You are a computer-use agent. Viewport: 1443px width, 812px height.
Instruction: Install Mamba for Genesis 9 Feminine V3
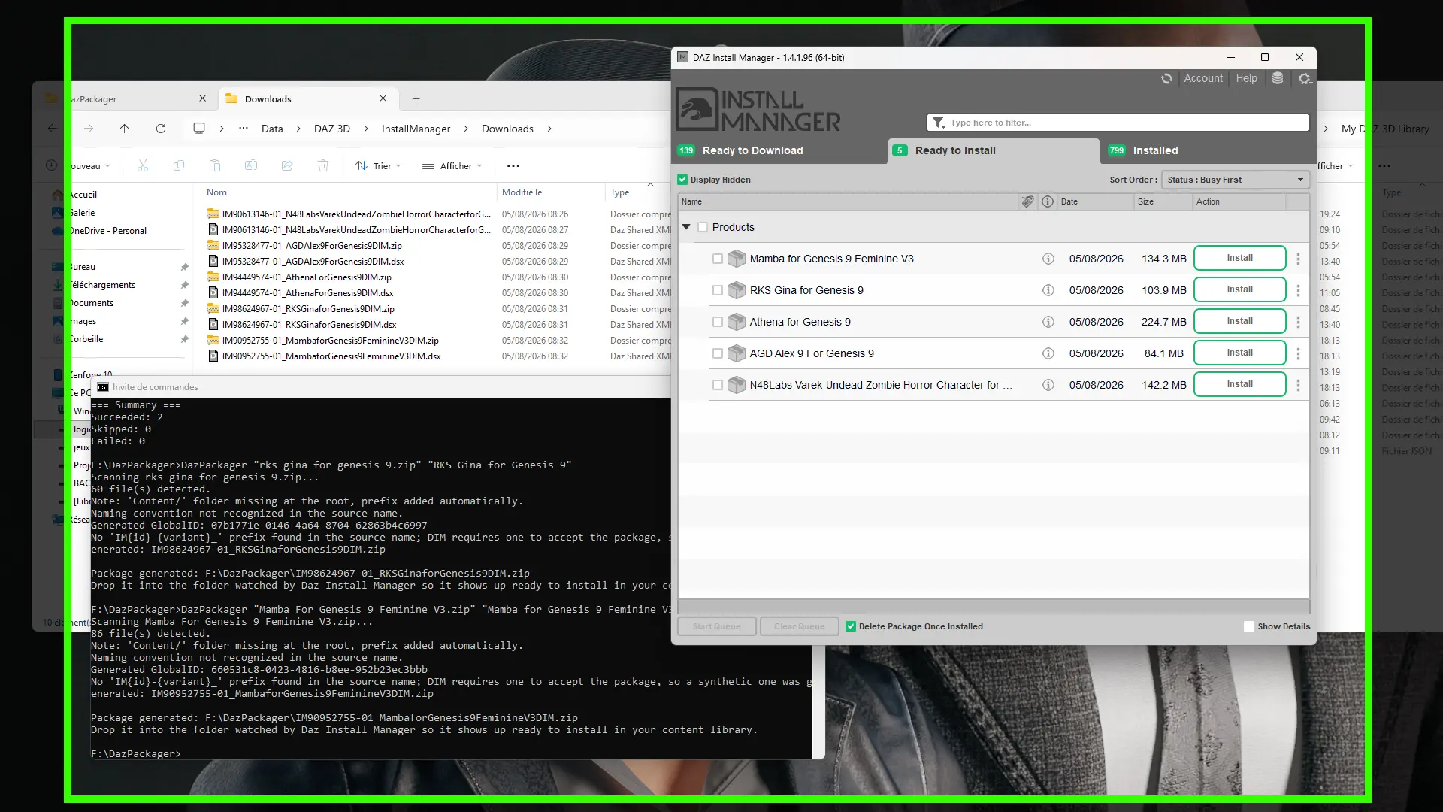coord(1240,258)
